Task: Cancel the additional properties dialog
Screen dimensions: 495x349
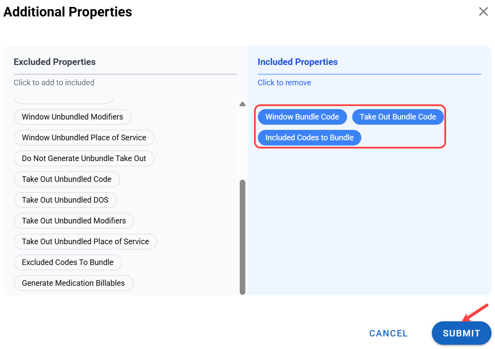Action: 388,333
